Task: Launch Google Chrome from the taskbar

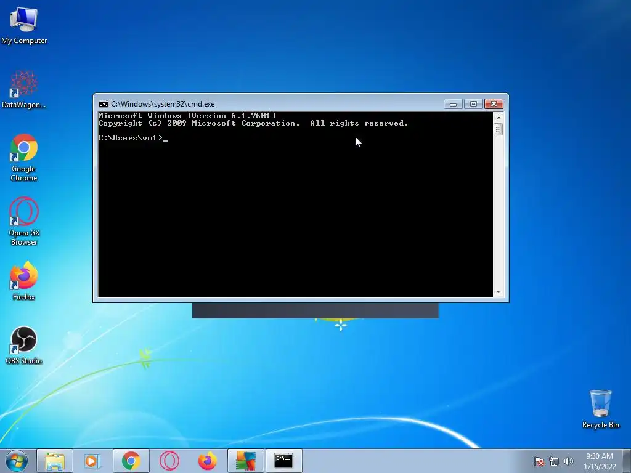Action: coord(131,461)
